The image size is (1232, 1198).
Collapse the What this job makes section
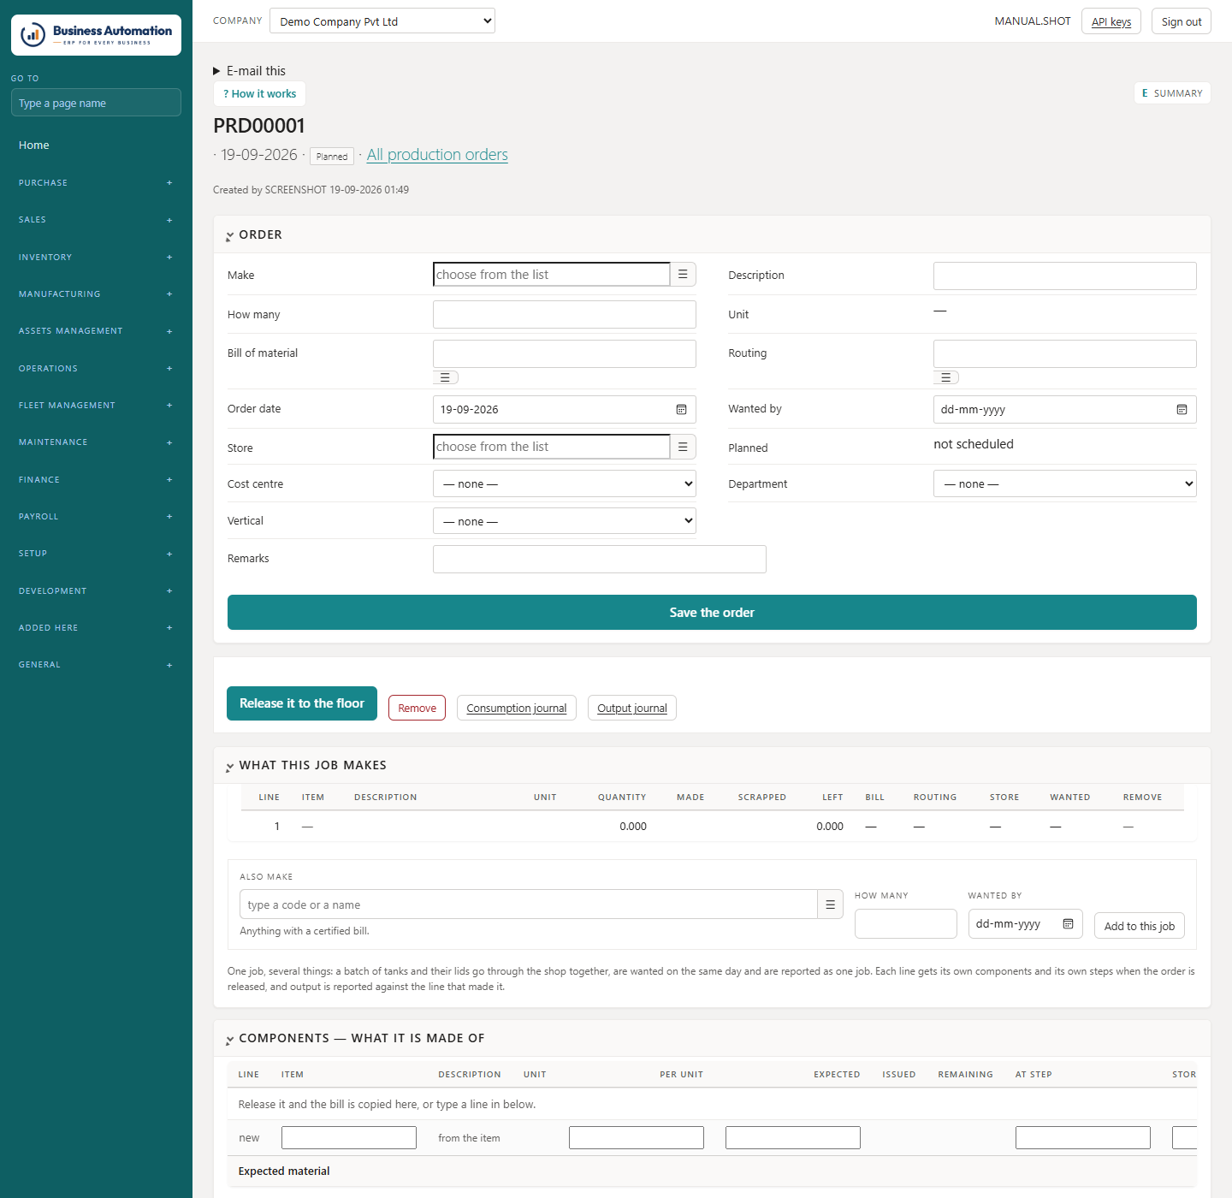(229, 767)
